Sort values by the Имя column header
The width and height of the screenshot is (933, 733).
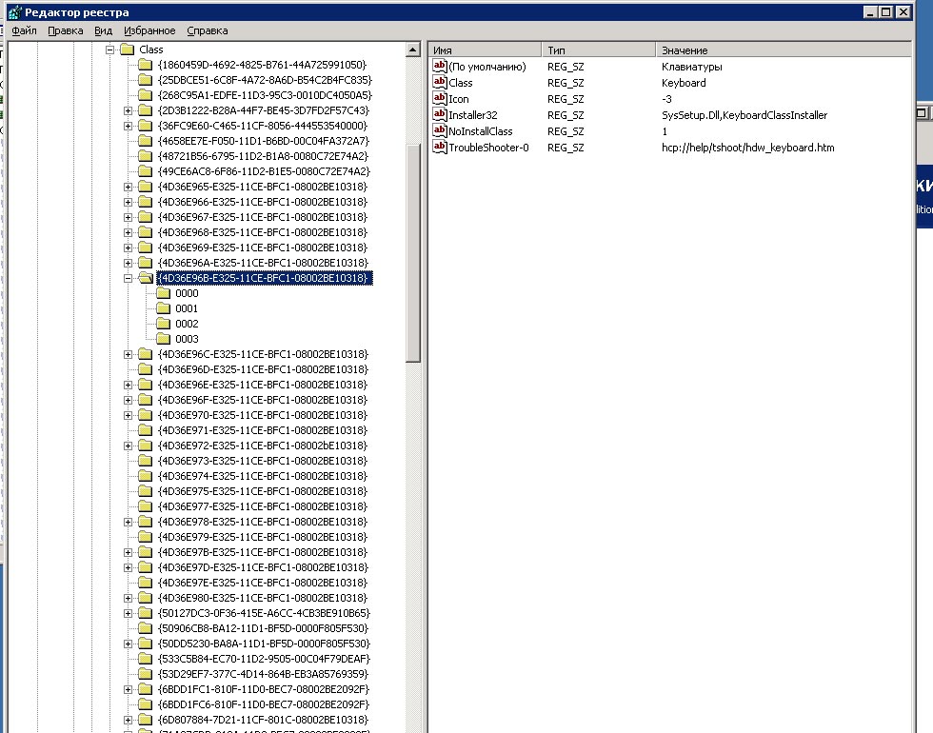[485, 50]
